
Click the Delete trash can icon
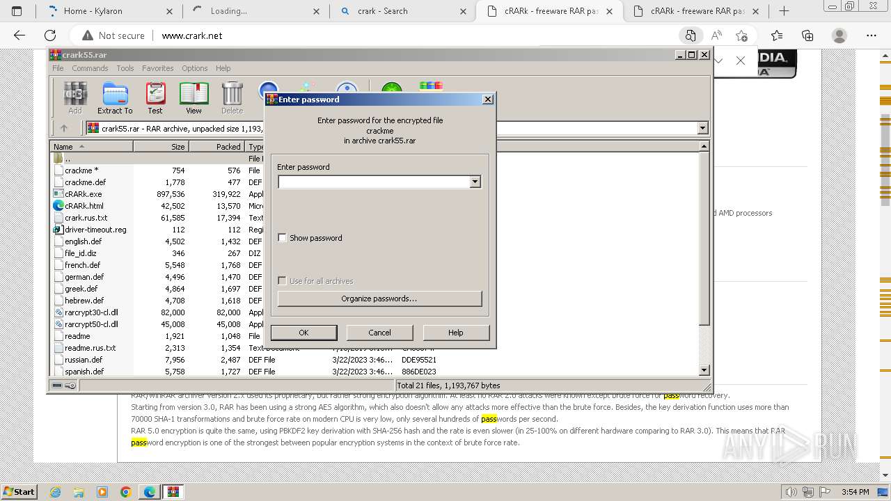tap(232, 97)
